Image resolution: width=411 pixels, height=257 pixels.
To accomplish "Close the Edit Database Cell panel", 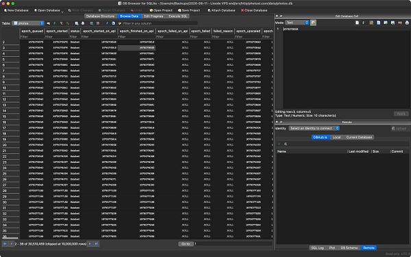I will [x=277, y=16].
